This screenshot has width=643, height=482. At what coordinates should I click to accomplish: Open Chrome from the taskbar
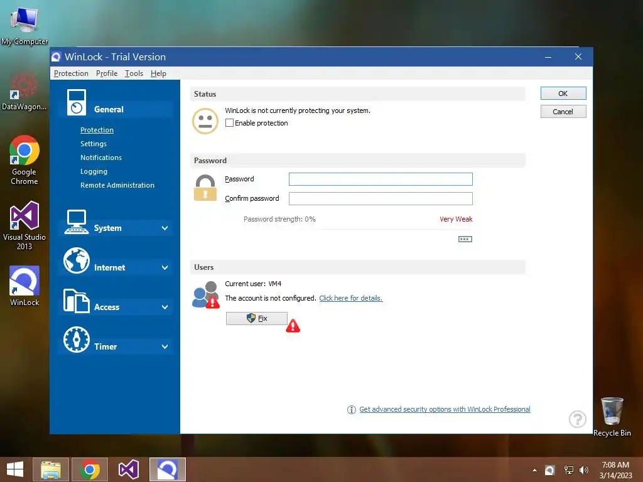(x=90, y=469)
